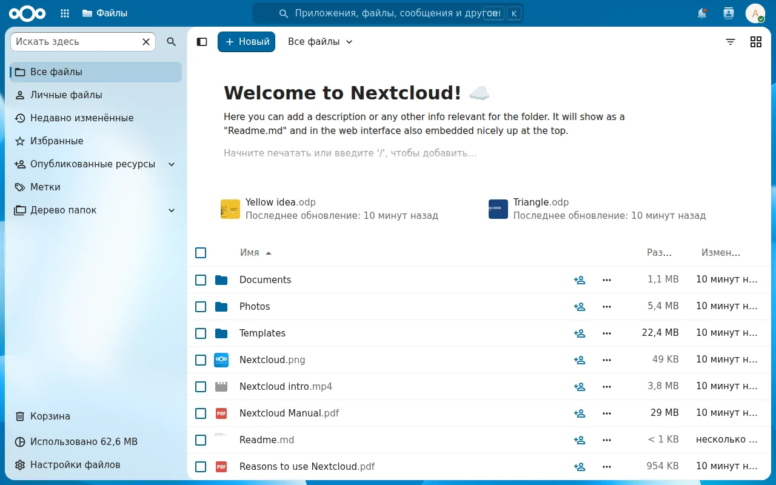This screenshot has height=485, width=776.
Task: Open Недавно изменённые view
Action: point(96,118)
